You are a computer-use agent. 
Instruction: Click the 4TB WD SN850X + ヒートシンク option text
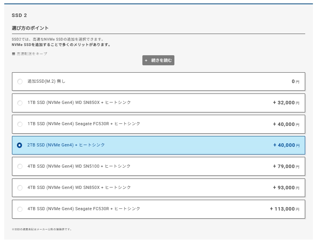pyautogui.click(x=79, y=188)
